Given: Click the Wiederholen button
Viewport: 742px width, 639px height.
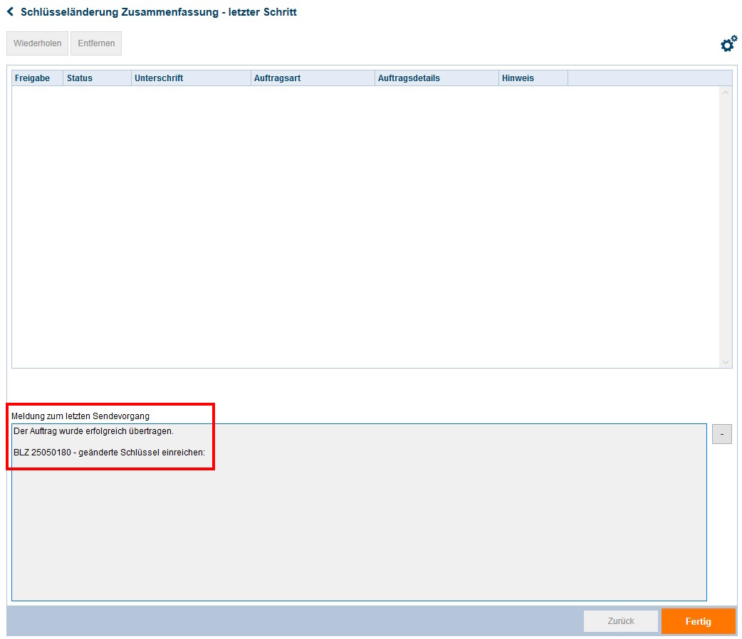Looking at the screenshot, I should pyautogui.click(x=37, y=43).
